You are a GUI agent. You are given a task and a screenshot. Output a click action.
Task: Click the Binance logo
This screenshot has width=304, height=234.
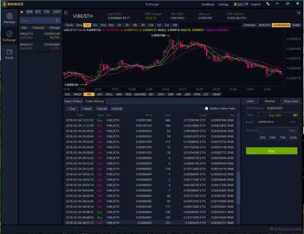(x=13, y=4)
